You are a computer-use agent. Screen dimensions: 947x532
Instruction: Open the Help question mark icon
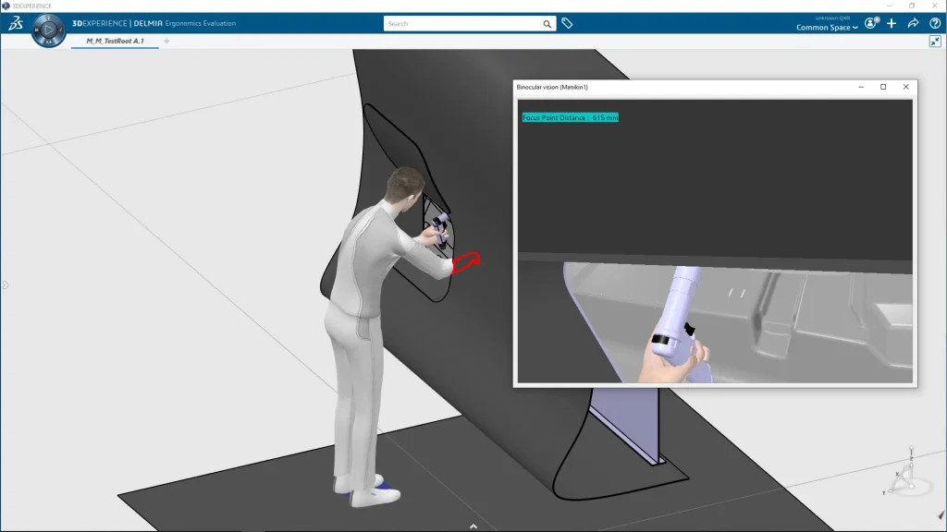tap(934, 23)
